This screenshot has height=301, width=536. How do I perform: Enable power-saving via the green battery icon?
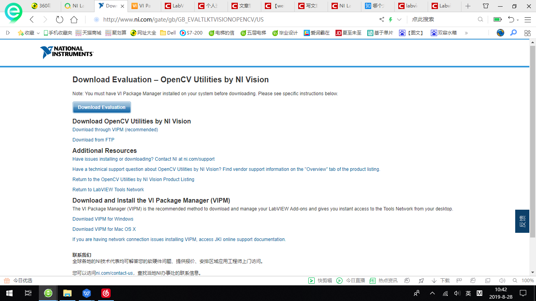pos(497,19)
